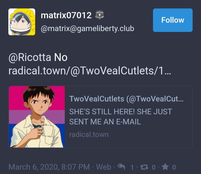
Task: Favourite the post with the star icon
Action: [165, 167]
